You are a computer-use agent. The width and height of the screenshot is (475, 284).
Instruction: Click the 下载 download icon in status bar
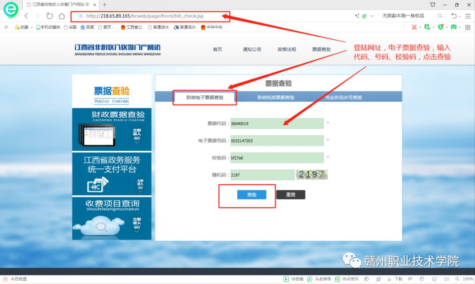(x=390, y=279)
